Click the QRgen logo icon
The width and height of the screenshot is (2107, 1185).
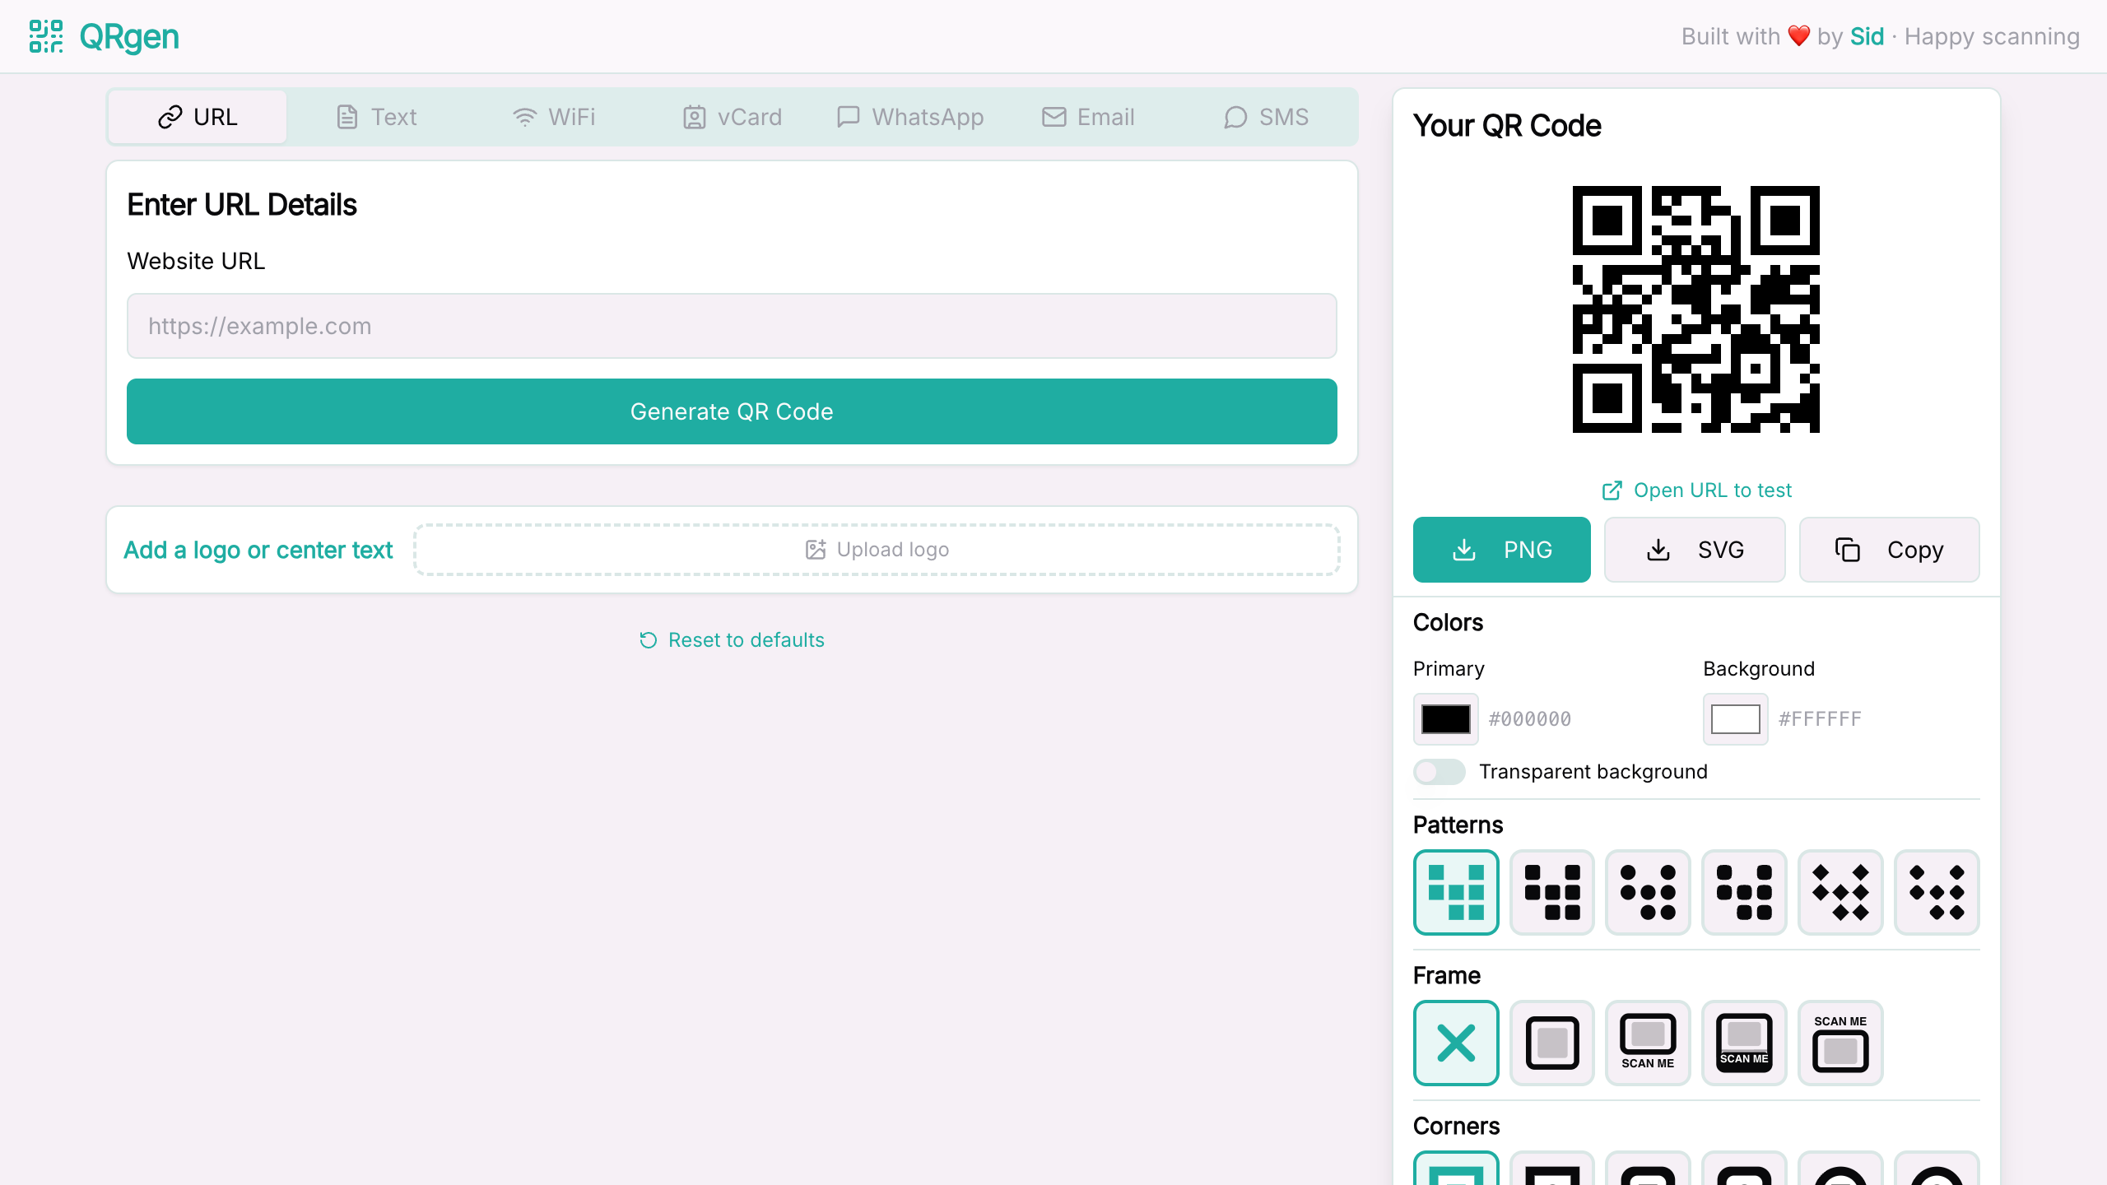(x=46, y=36)
